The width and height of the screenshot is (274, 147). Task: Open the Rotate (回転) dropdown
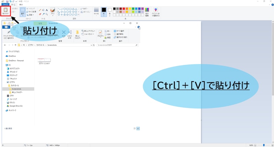point(30,15)
